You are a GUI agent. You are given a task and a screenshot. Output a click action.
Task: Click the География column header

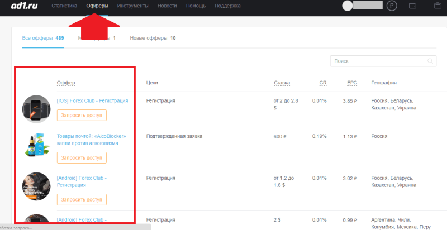tap(384, 83)
